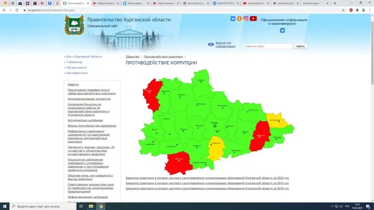Expand the 'Органы власти' menu item

click(x=76, y=67)
